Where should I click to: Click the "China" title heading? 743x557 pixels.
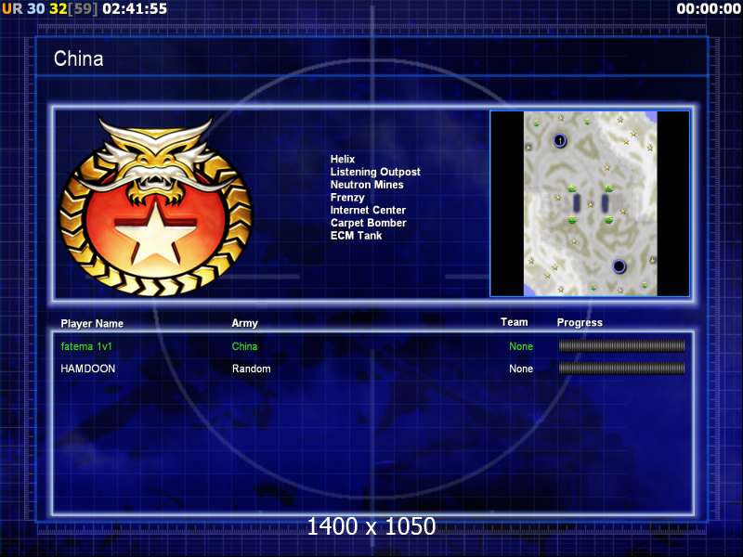click(78, 58)
